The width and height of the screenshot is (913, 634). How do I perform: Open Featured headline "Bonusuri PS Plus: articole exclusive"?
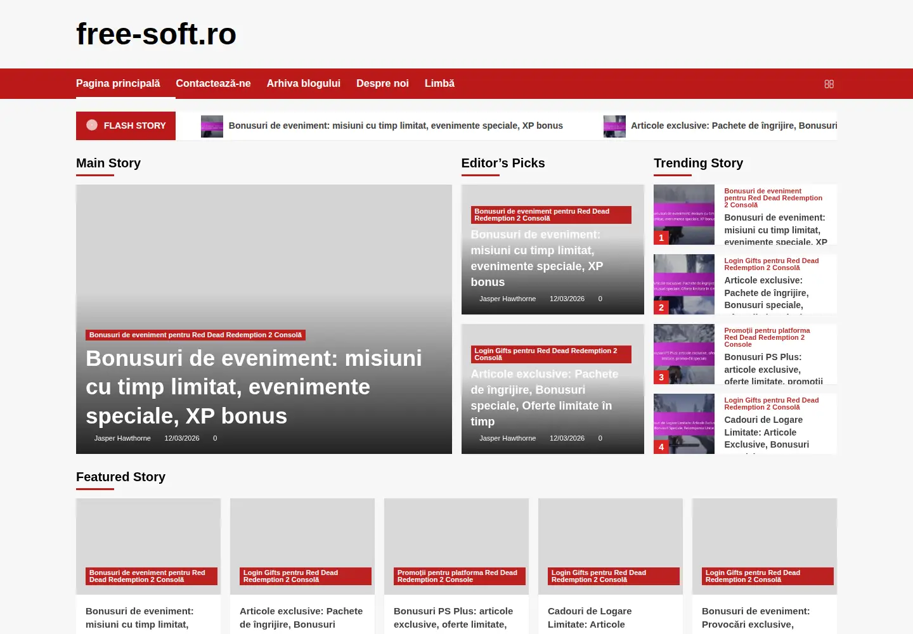pyautogui.click(x=453, y=618)
